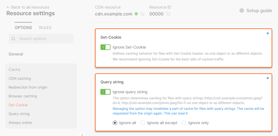Choose the Ignore only radio button

184,123
